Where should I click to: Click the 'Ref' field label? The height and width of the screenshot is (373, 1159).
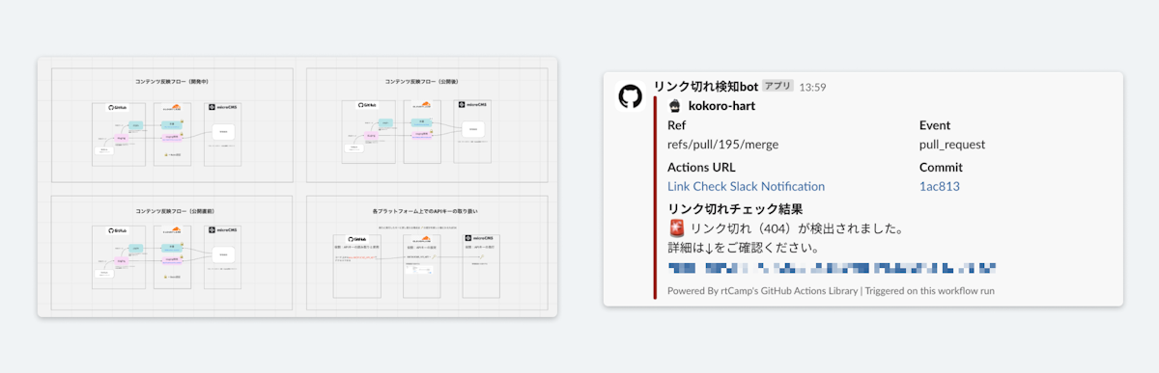[x=677, y=125]
